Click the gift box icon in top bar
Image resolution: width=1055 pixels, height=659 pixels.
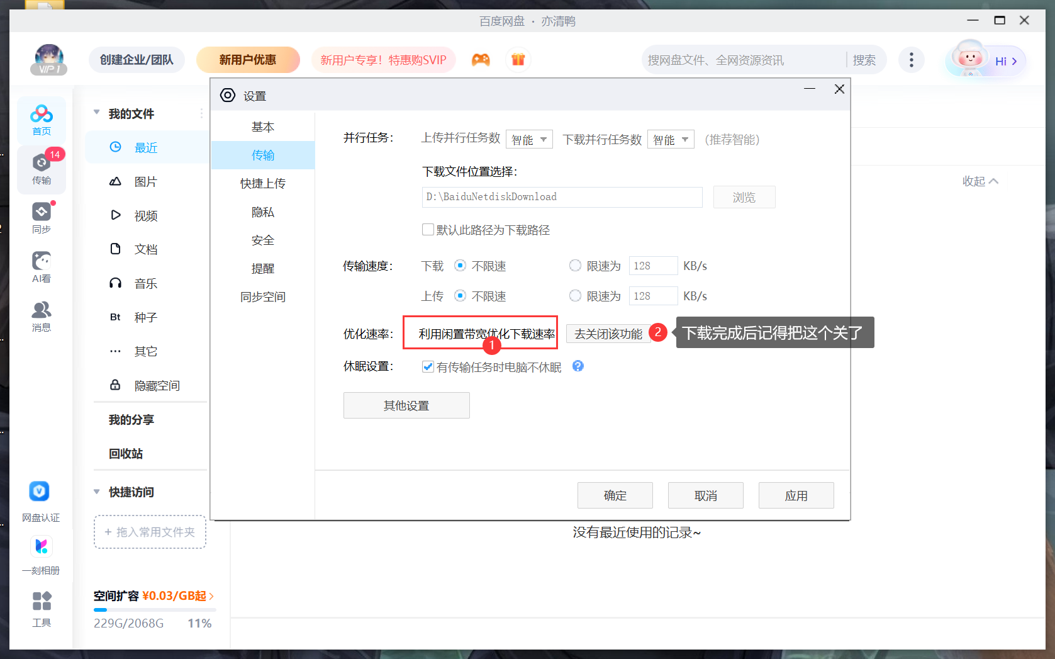tap(518, 60)
